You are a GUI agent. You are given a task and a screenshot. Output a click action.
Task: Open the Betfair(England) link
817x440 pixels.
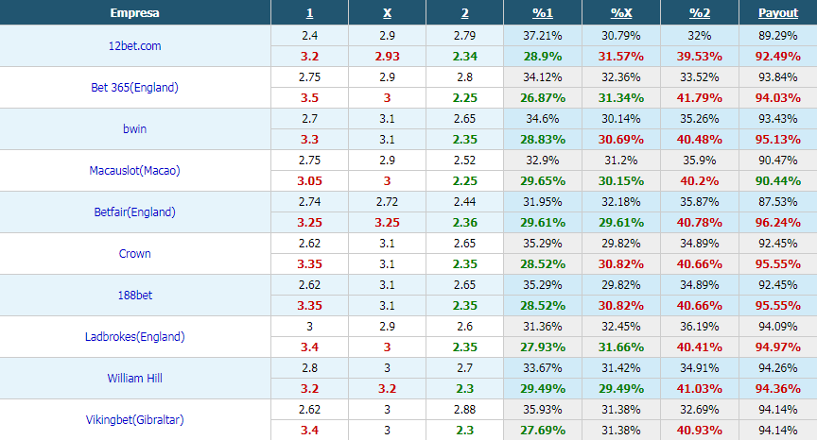(x=135, y=212)
